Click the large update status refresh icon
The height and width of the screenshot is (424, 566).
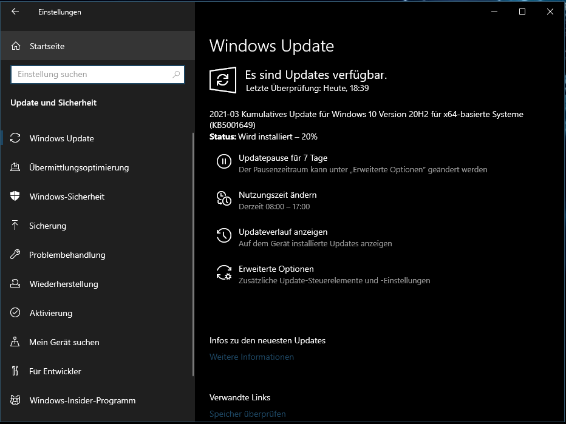click(223, 80)
